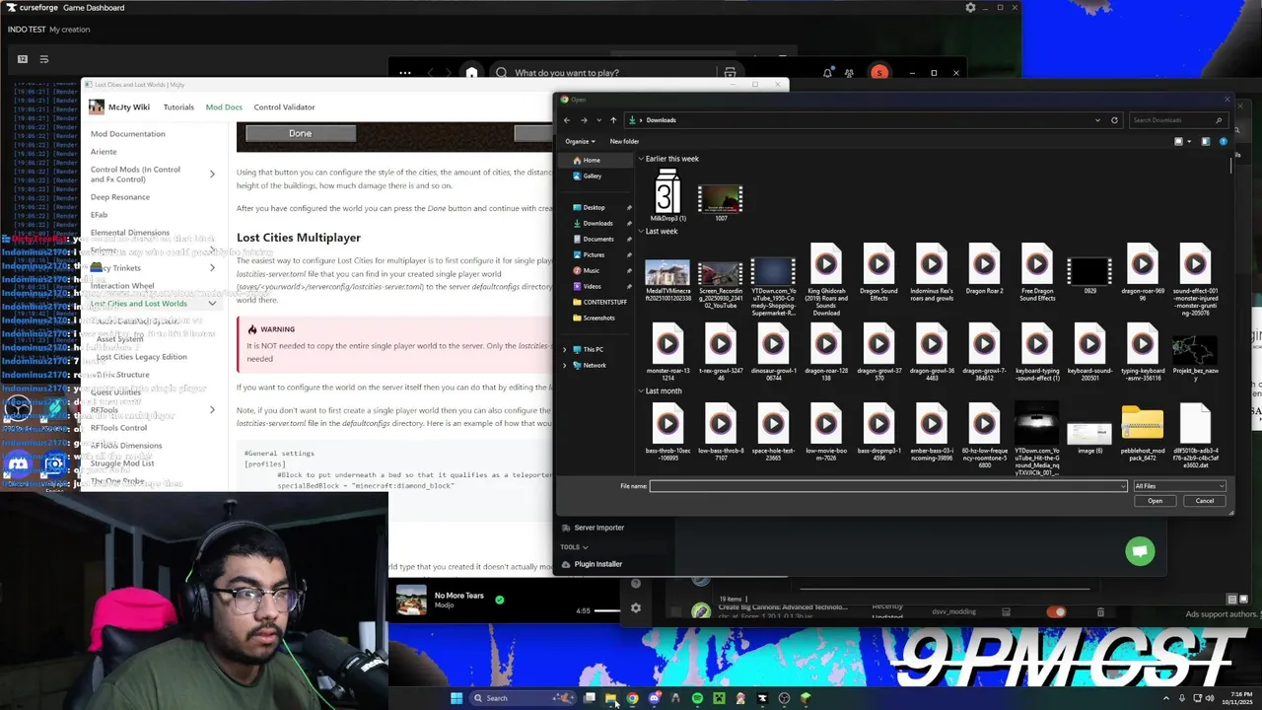Open the Organize menu
Screen dimensions: 1262x710
pyautogui.click(x=580, y=141)
